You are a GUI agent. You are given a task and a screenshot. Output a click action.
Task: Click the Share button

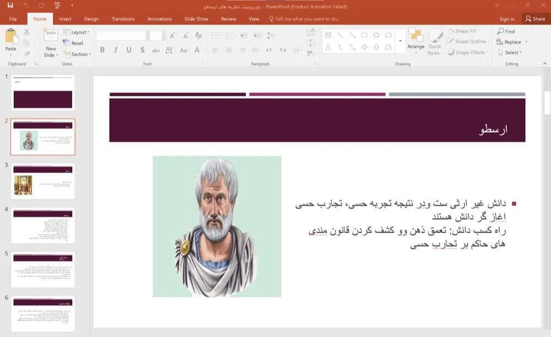pos(535,19)
